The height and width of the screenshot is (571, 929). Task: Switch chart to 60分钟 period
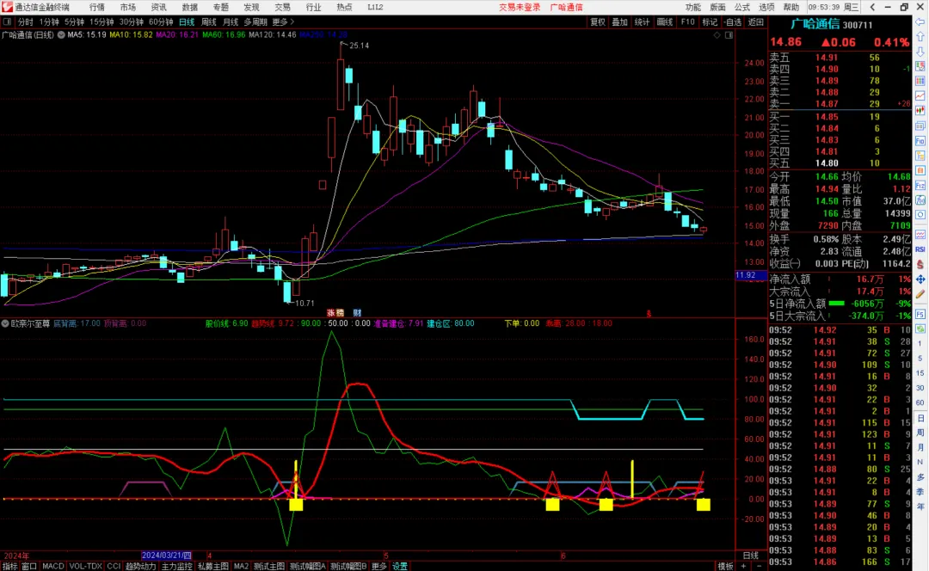tap(161, 21)
